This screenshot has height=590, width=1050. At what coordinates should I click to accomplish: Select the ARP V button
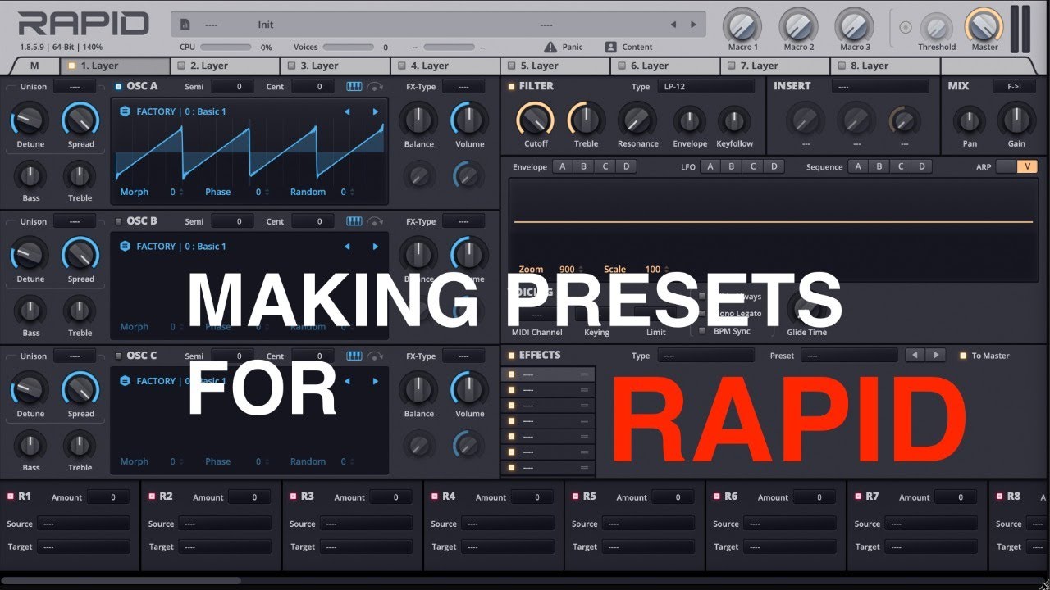1027,166
